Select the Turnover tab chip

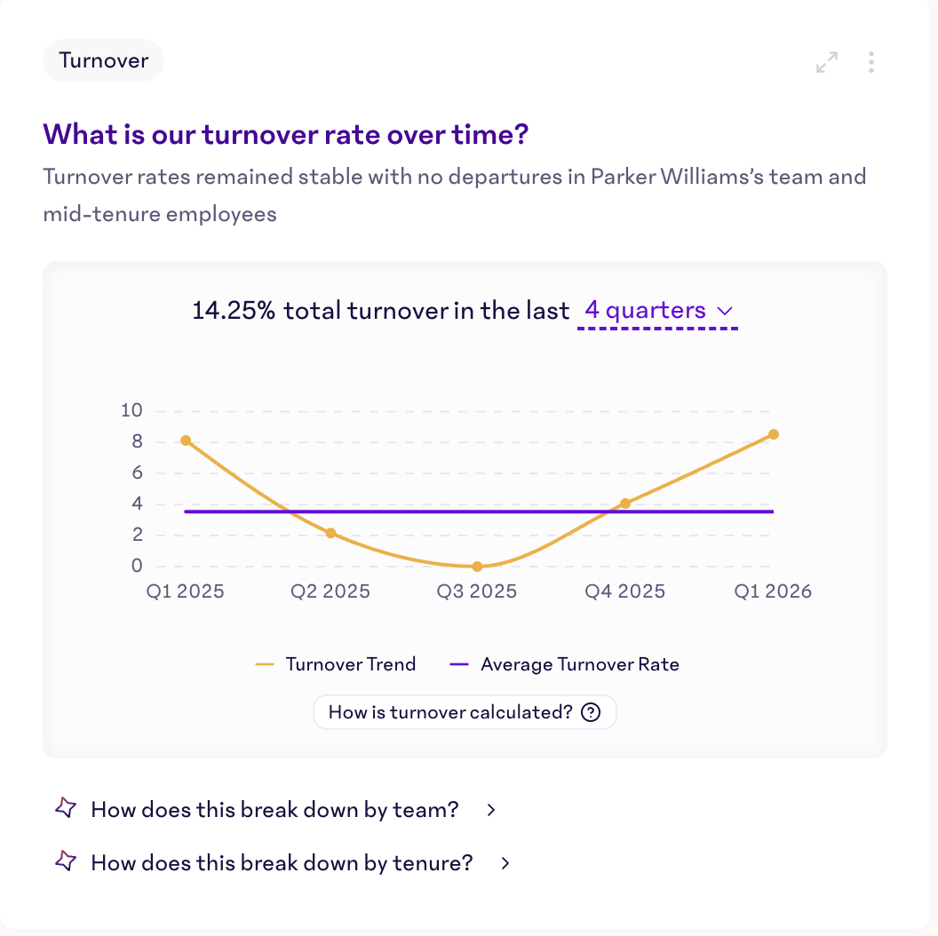[103, 60]
